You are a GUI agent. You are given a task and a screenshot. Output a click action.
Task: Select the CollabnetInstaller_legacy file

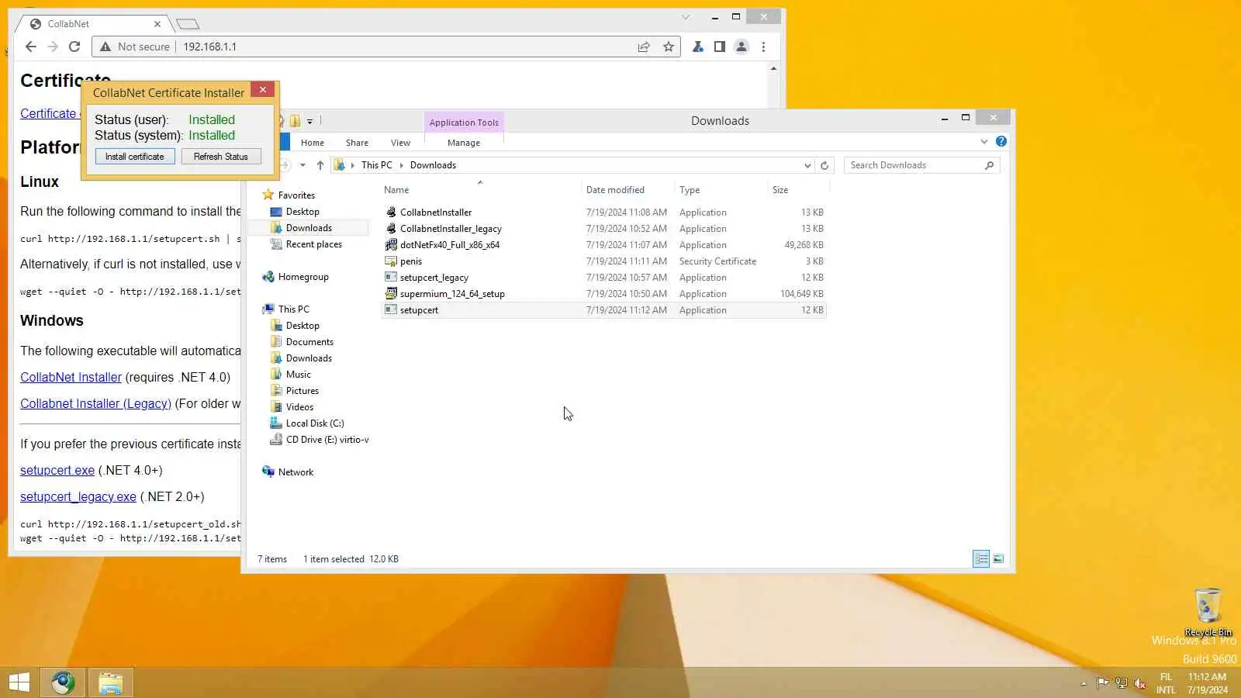pos(451,229)
